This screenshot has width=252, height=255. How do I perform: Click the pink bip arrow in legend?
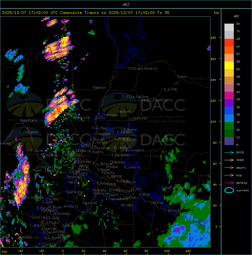click(x=229, y=175)
